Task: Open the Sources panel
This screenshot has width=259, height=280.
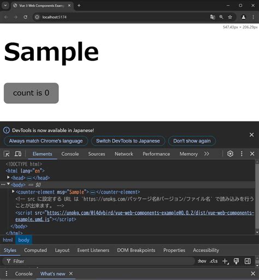Action: click(97, 154)
